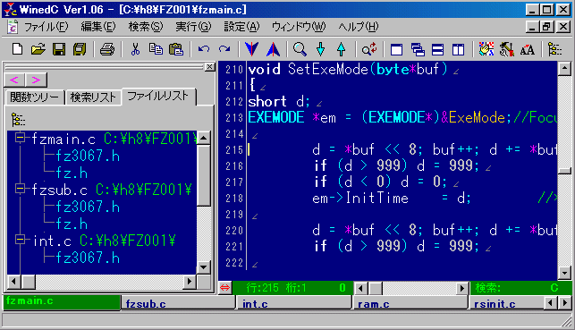Switch to the 検索リスト tab
Screen dimensions: 575x330
coord(93,97)
